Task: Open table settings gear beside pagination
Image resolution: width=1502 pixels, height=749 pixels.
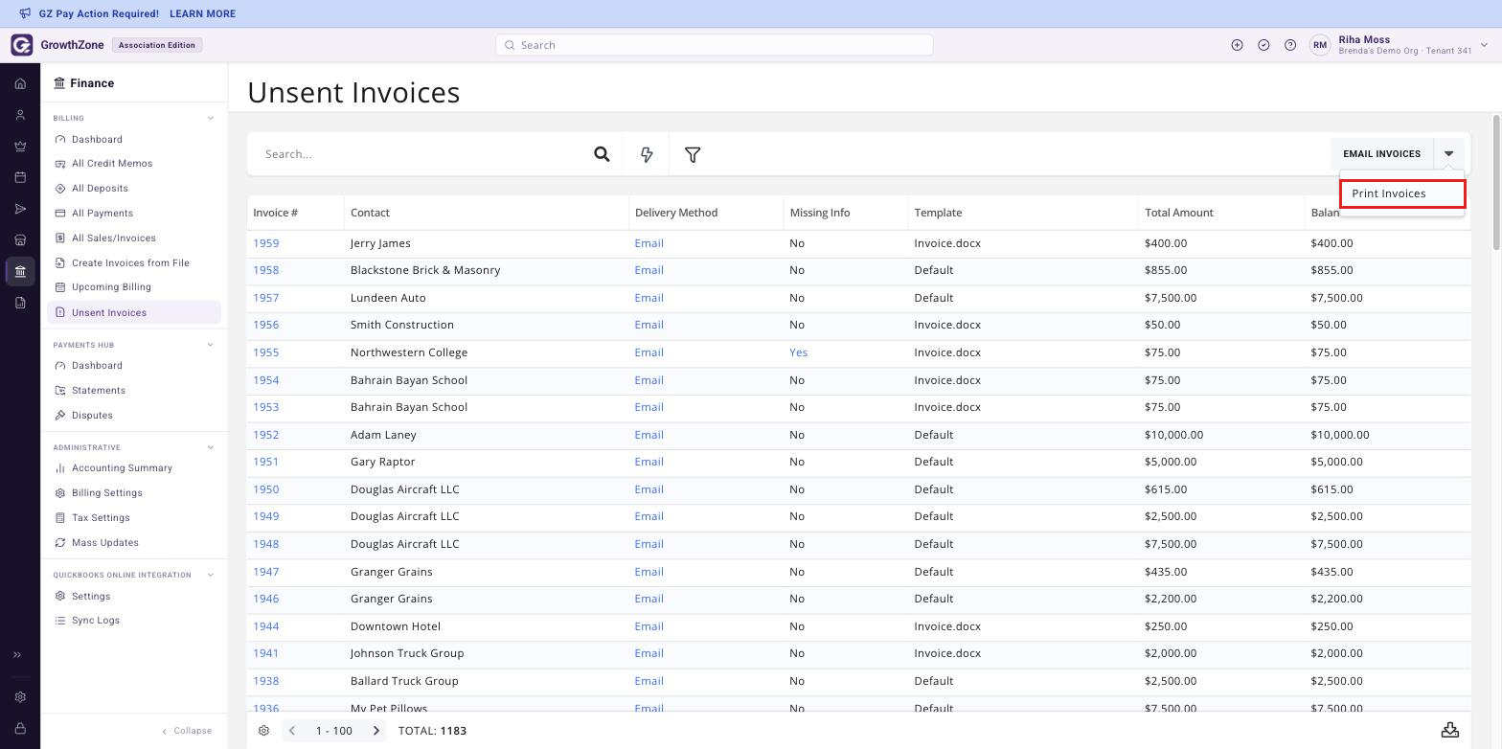Action: point(264,731)
